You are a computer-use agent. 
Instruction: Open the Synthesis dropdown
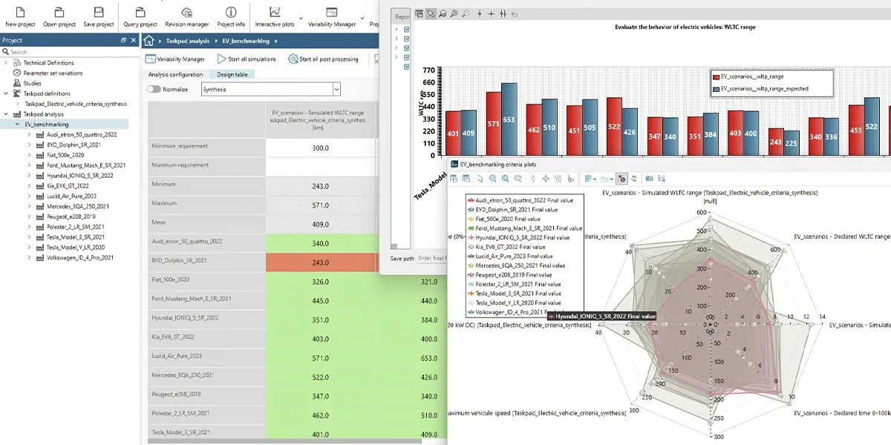(x=271, y=89)
